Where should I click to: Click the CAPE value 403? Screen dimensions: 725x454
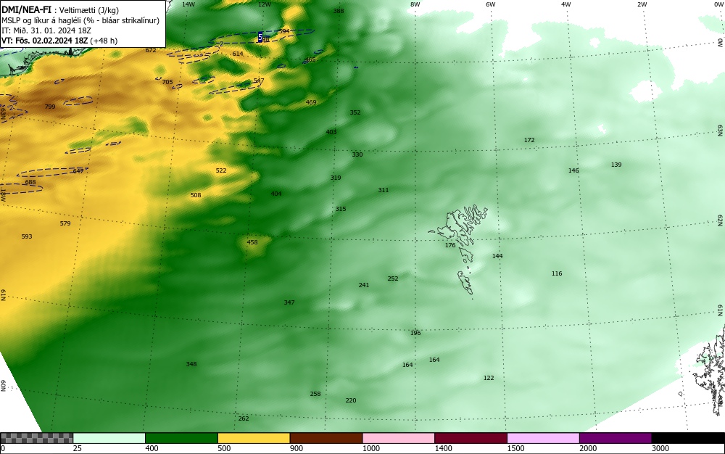[331, 132]
